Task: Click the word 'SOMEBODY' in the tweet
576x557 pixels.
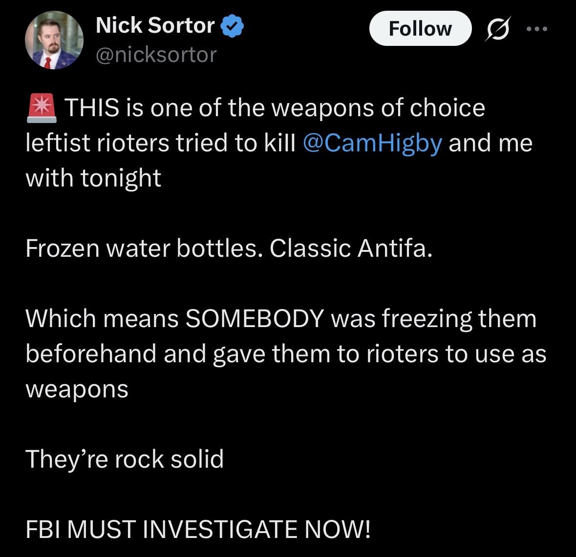Action: (255, 319)
